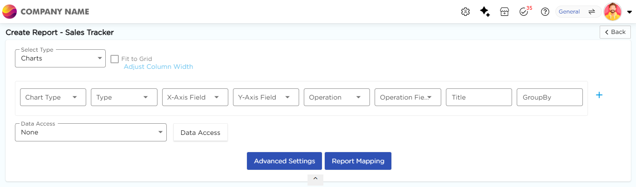Enable the Fit to Grid checkbox
The height and width of the screenshot is (187, 636).
tap(115, 59)
